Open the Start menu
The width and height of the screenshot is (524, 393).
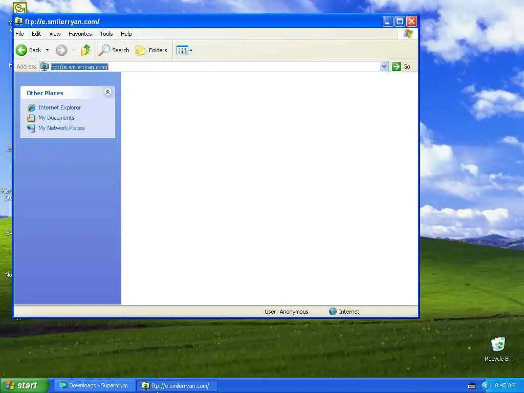coord(24,386)
